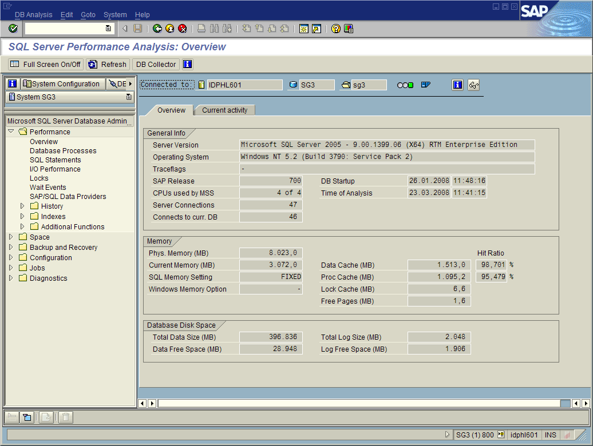The width and height of the screenshot is (593, 446).
Task: Expand the Diagnostics folder
Action: [x=11, y=277]
